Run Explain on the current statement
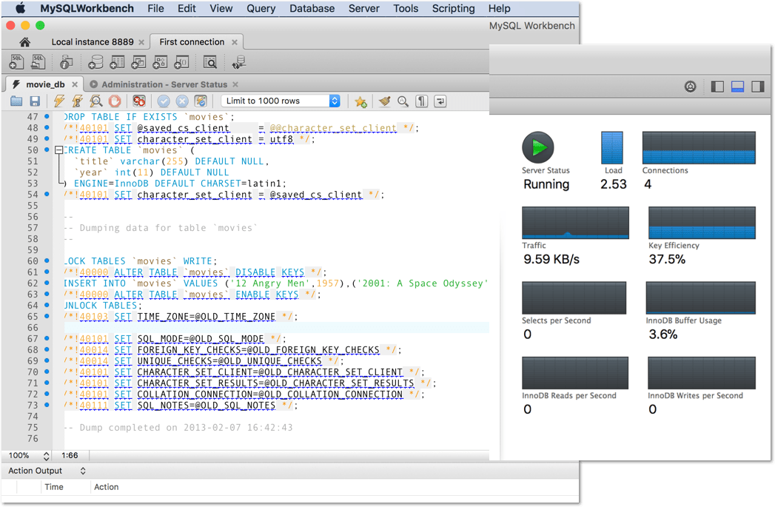 [x=96, y=101]
